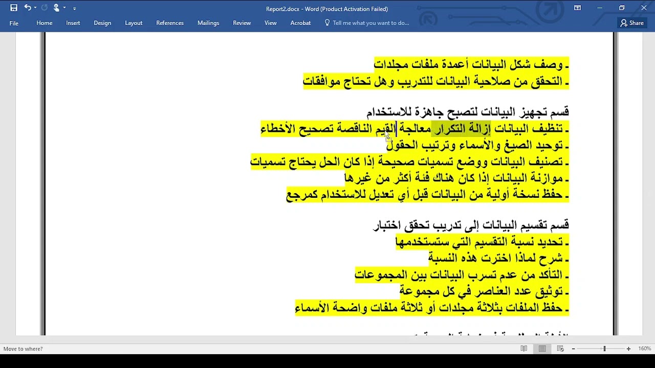Click the Zoom In plus button

pos(628,349)
